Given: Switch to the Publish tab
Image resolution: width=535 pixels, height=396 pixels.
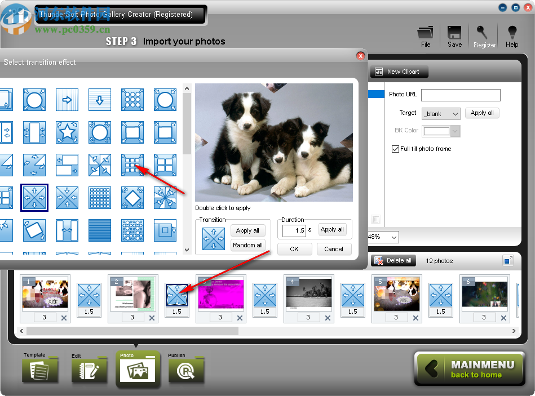Looking at the screenshot, I should [186, 369].
